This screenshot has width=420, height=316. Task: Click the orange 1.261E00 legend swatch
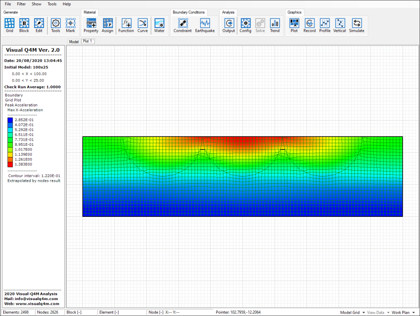point(10,159)
